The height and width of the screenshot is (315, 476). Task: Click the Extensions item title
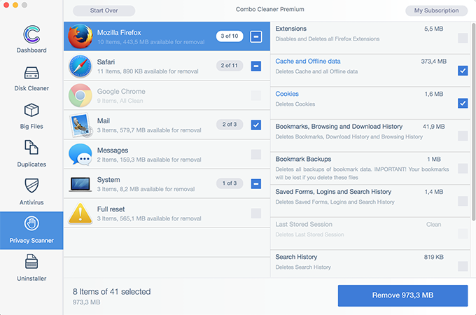(290, 29)
